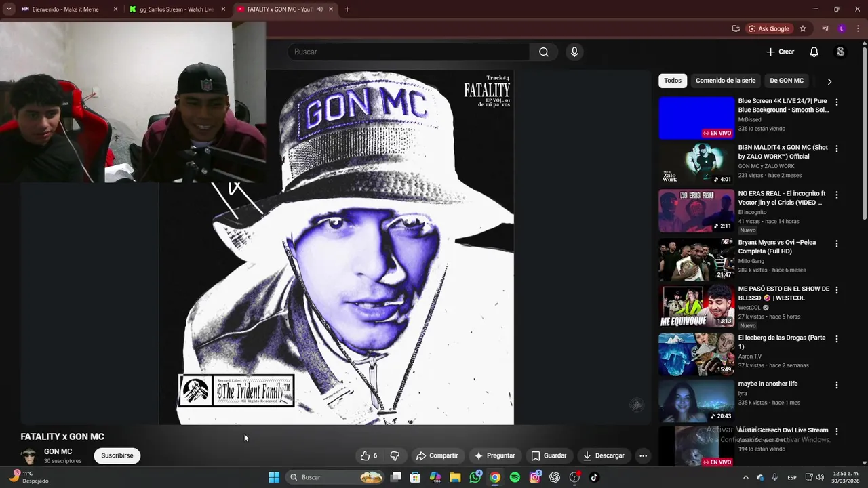Open options for El Iceberg de las Drogas video

pyautogui.click(x=836, y=339)
